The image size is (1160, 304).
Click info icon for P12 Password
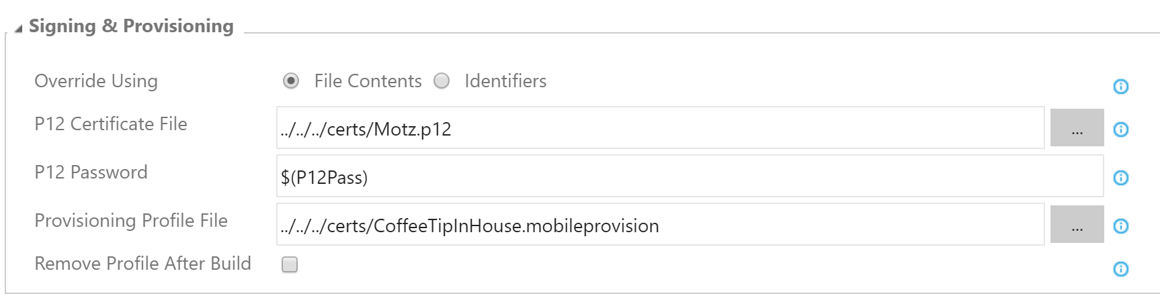(1120, 178)
